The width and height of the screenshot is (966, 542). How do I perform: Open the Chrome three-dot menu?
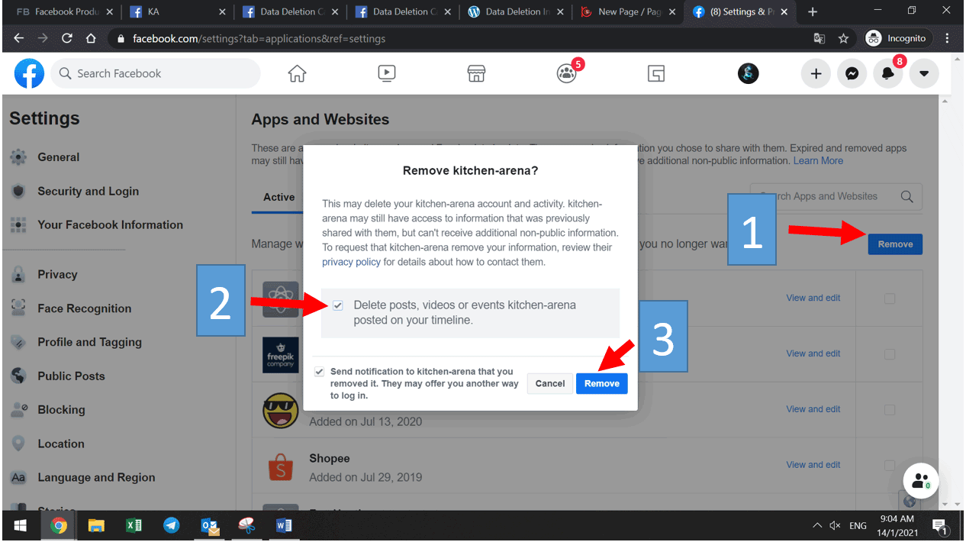coord(947,38)
